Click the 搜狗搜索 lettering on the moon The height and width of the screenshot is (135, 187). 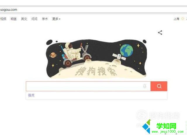pos(96,71)
